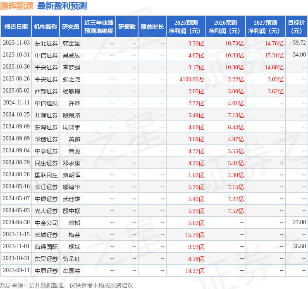Click the date 2025-10-30
The height and width of the screenshot is (289, 308).
coord(16,67)
